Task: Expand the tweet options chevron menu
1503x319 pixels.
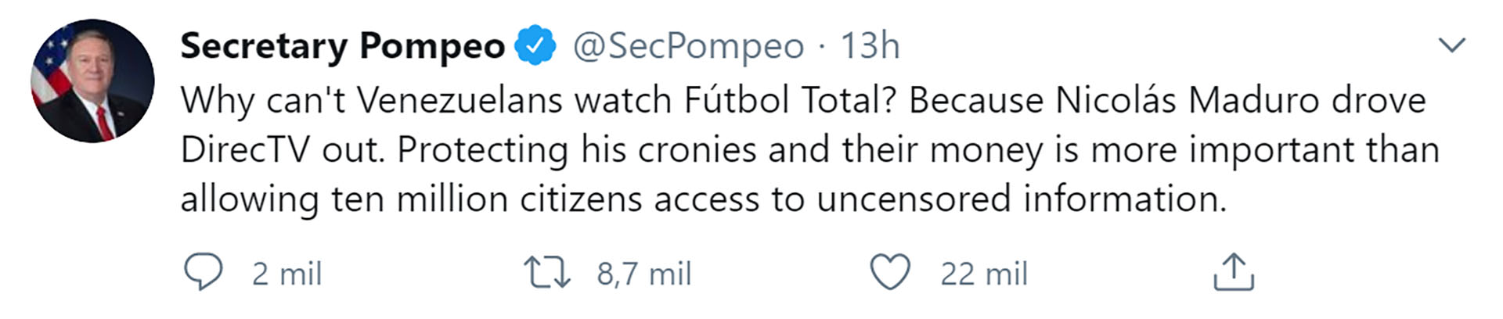Action: coord(1452,45)
